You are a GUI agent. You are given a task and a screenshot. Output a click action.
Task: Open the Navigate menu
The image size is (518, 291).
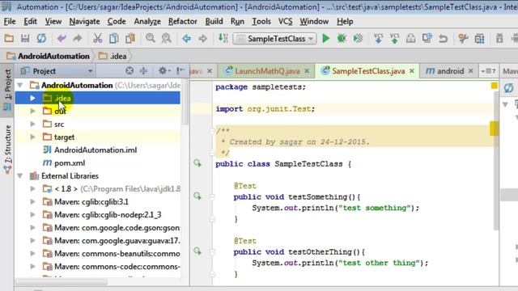(x=84, y=22)
